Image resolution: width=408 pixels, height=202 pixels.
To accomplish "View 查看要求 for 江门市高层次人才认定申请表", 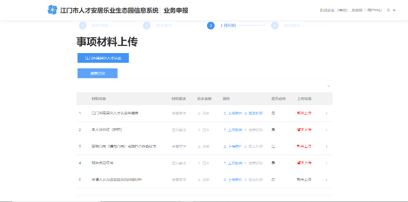I will (179, 113).
